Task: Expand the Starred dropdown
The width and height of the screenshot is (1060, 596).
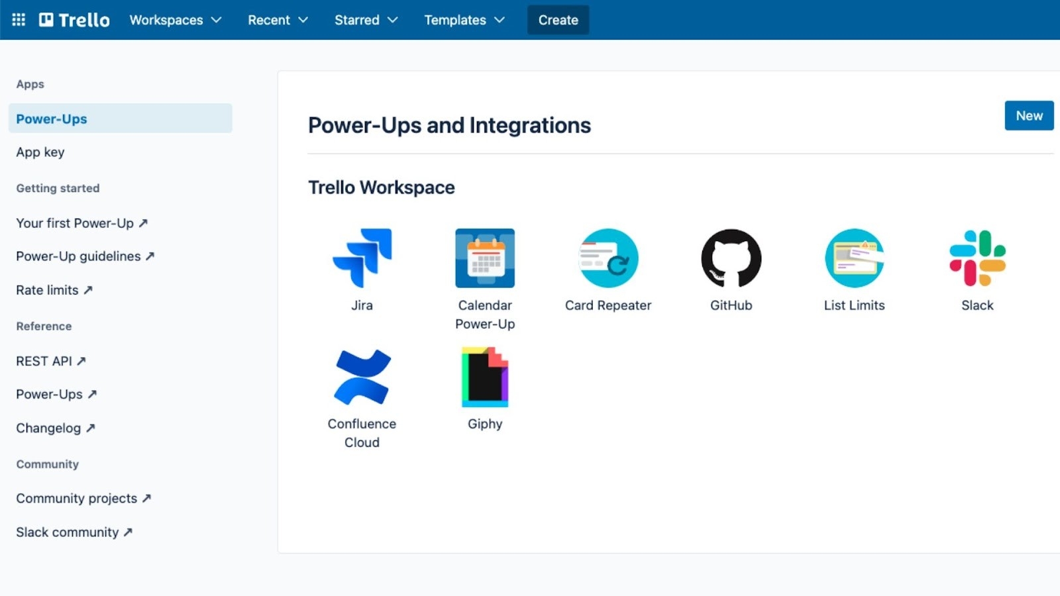Action: point(366,20)
